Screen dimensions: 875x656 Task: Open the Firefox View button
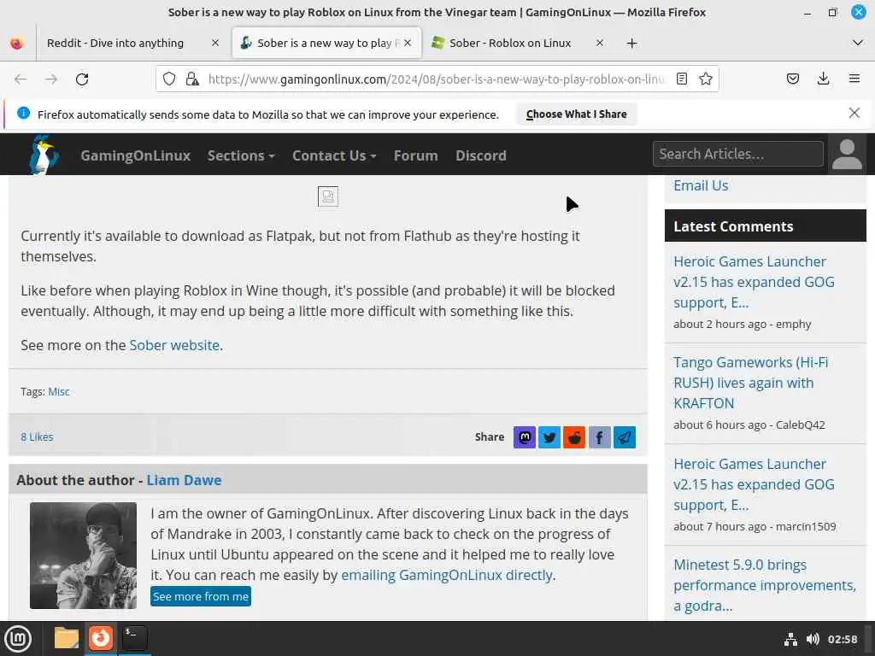click(x=17, y=43)
